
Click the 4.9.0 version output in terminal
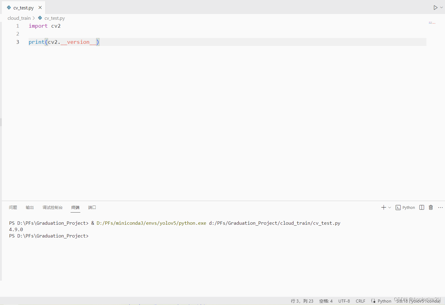[16, 229]
